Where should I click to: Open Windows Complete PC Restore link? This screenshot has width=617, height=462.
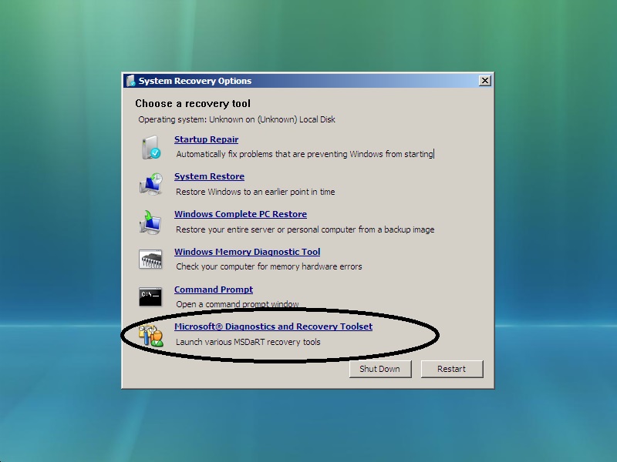coord(241,214)
